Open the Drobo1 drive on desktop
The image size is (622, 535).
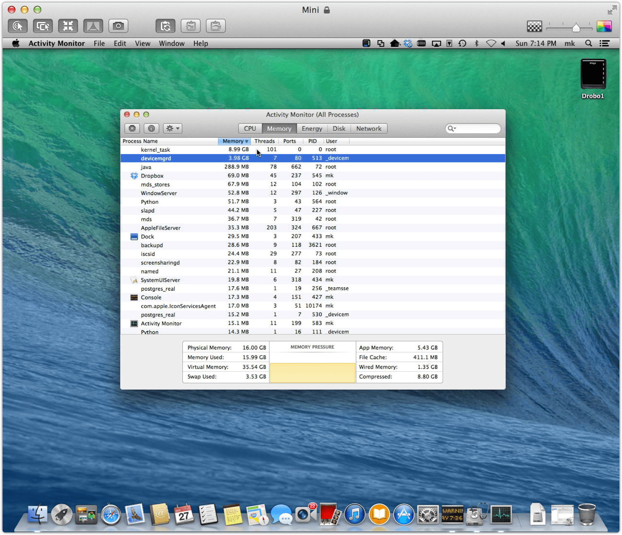point(593,79)
